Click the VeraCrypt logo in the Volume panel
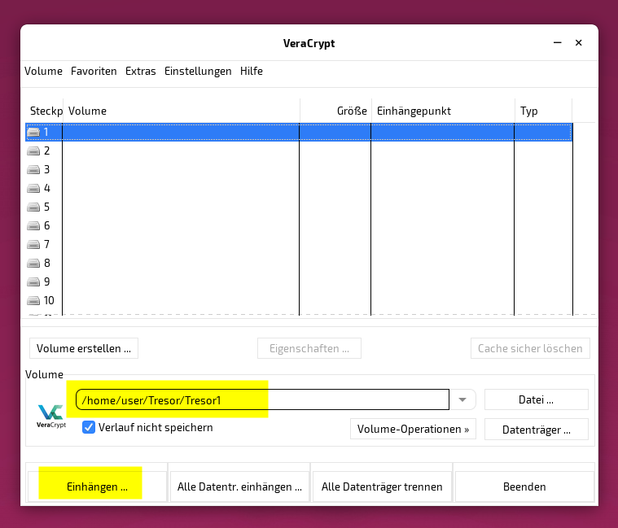618x528 pixels. pyautogui.click(x=50, y=416)
